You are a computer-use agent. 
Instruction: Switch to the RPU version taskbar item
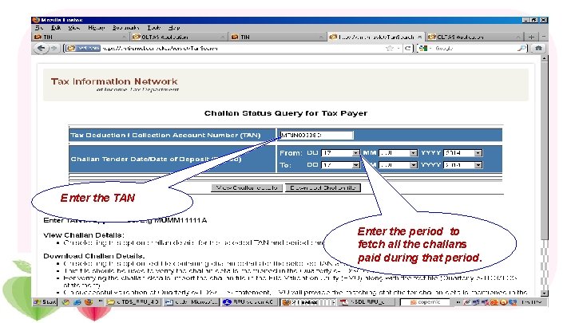click(249, 302)
